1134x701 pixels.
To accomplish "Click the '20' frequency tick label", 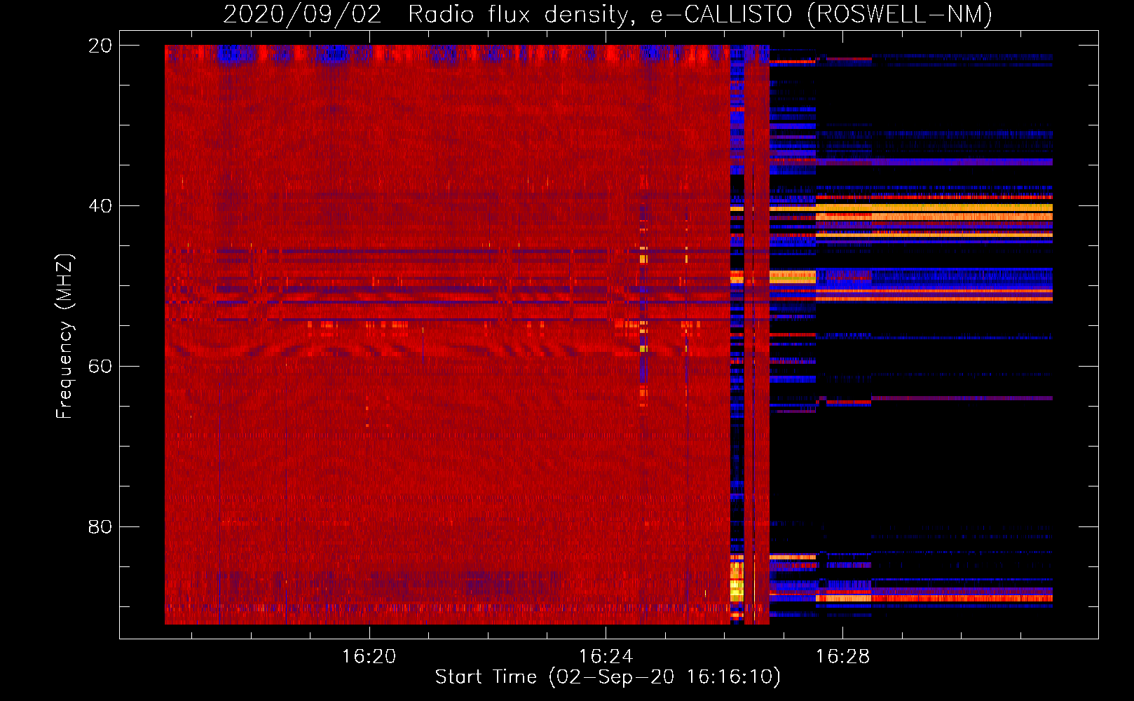I will pos(100,46).
